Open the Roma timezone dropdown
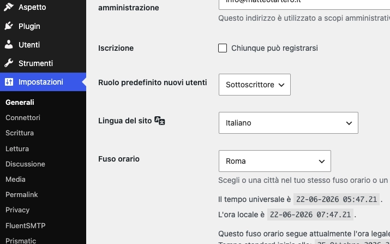390x244 pixels. [274, 161]
